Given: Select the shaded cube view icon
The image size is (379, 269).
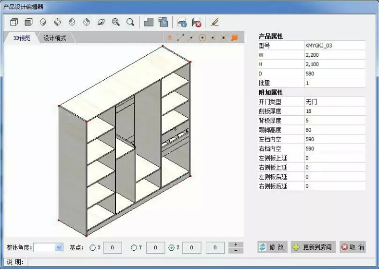Looking at the screenshot, I should tap(28, 22).
